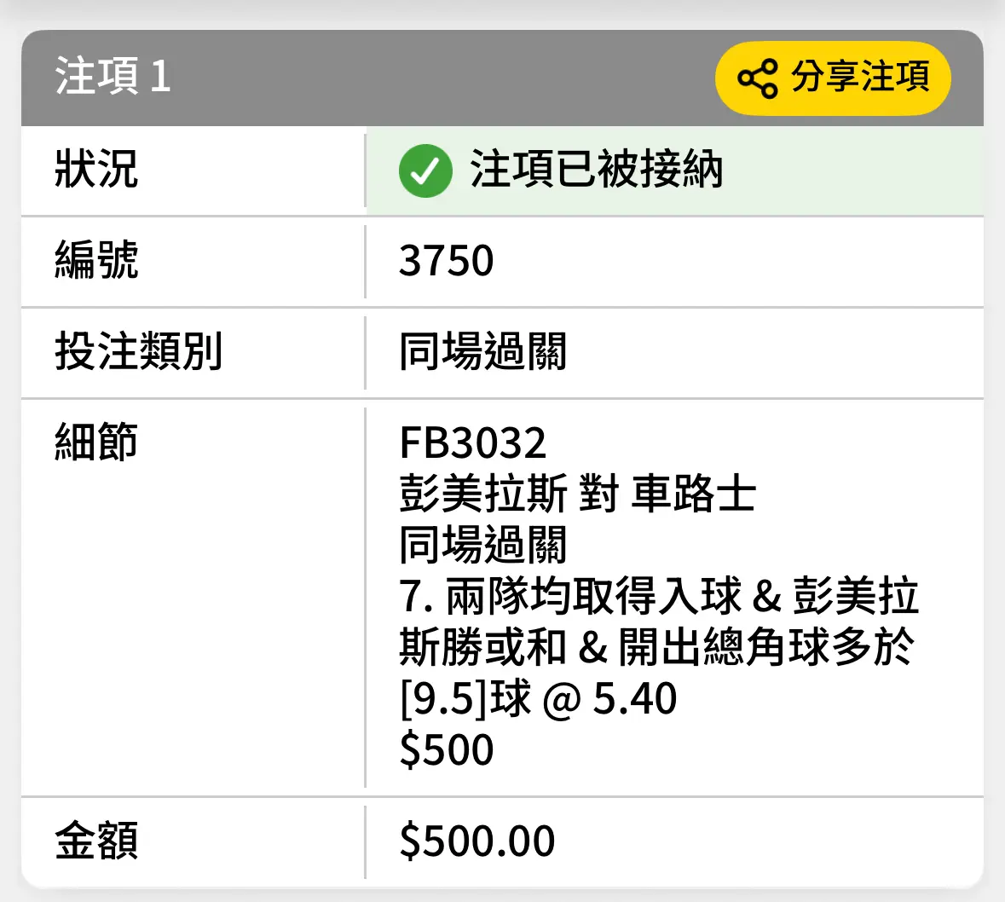Click the 投注類別 label
The image size is (1005, 902).
[138, 350]
